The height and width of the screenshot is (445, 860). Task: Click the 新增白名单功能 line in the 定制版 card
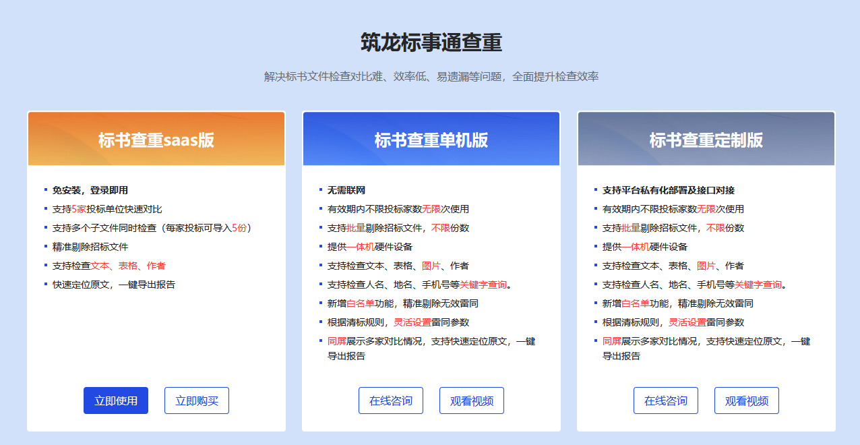[x=678, y=303]
